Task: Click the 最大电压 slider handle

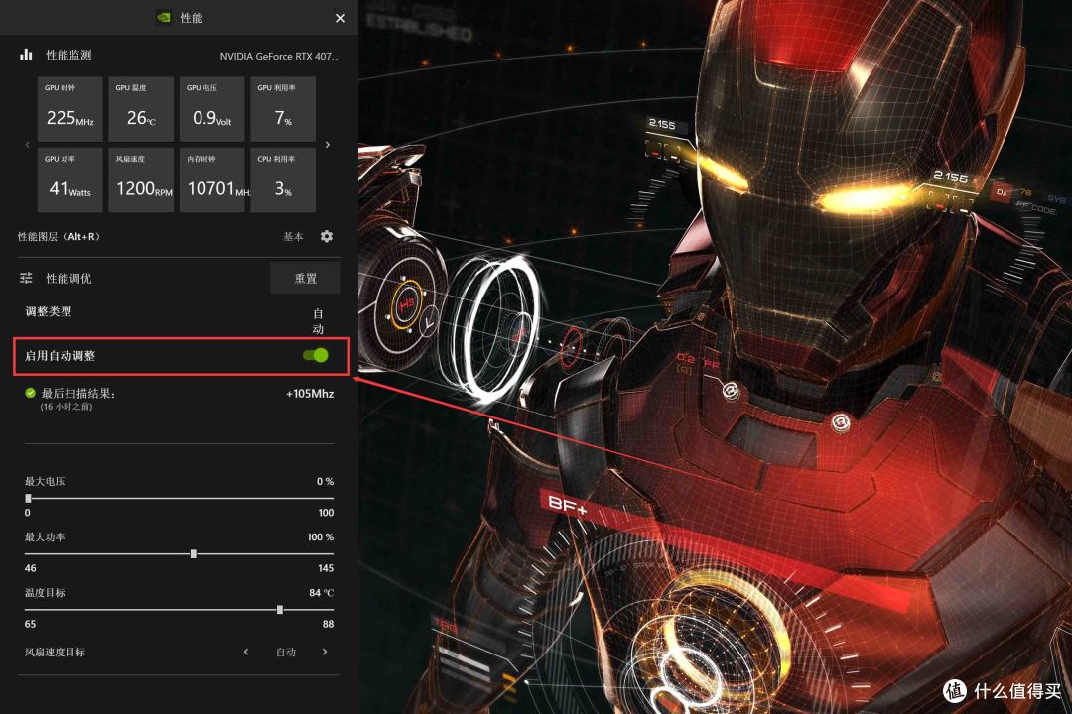Action: [x=28, y=498]
